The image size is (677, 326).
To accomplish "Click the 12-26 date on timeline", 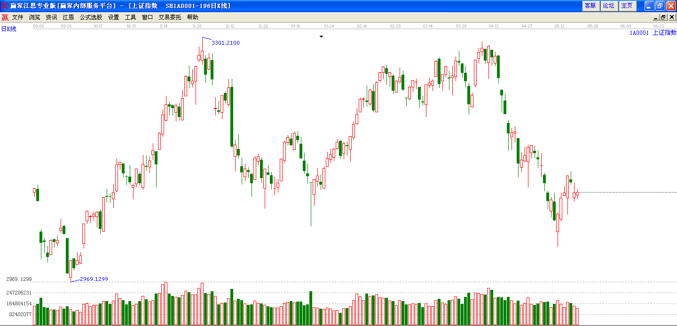I will [263, 26].
